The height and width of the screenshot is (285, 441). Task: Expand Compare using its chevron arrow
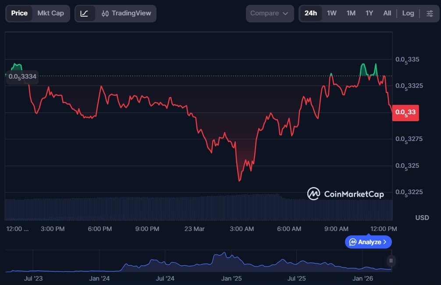[285, 14]
